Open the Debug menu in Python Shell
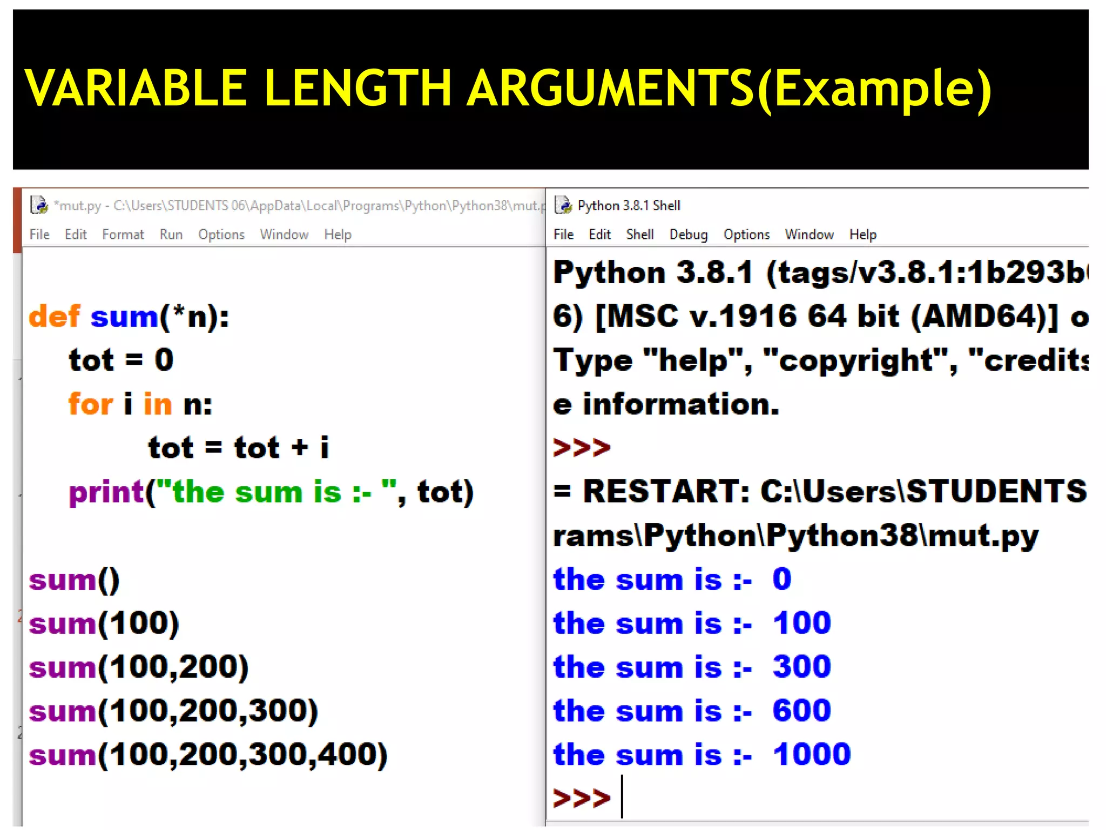The width and height of the screenshot is (1106, 830). tap(689, 235)
